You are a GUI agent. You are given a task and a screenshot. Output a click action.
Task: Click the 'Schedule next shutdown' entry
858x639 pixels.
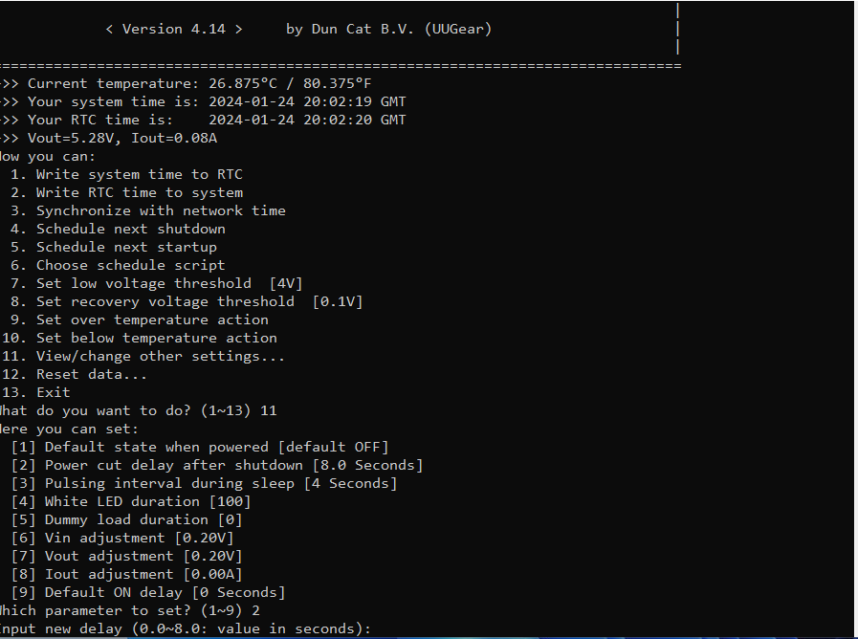tap(130, 229)
